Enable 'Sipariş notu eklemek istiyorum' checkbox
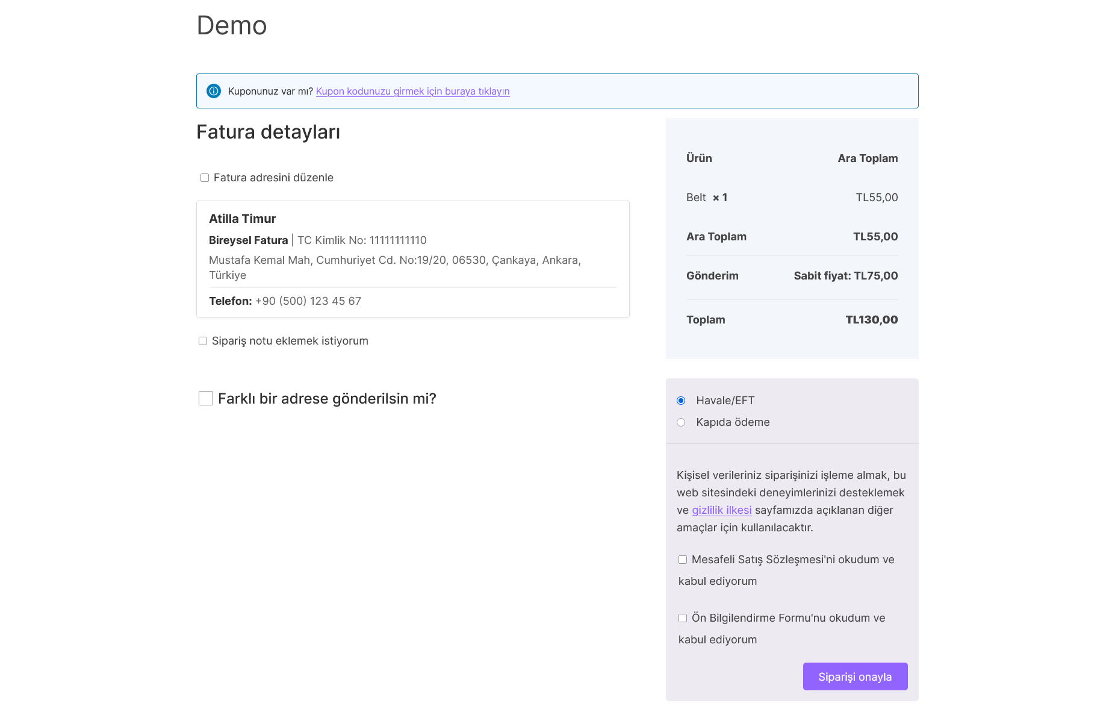 [203, 341]
